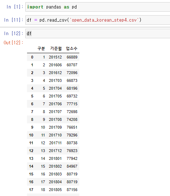Click the value 76651
This screenshot has height=196, width=170.
[x=72, y=127]
